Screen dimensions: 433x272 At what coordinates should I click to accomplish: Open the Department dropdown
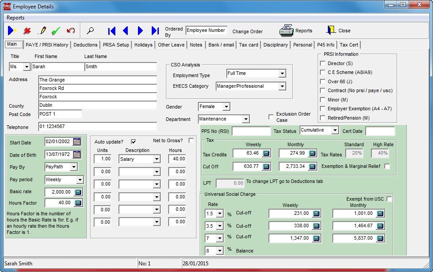pos(245,119)
